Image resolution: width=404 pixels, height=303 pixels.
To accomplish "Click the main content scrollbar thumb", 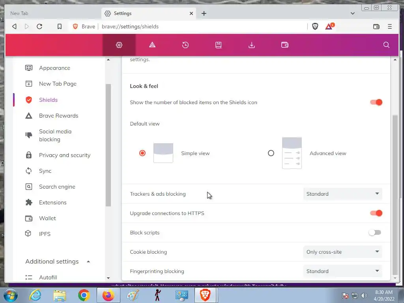I will (395, 195).
